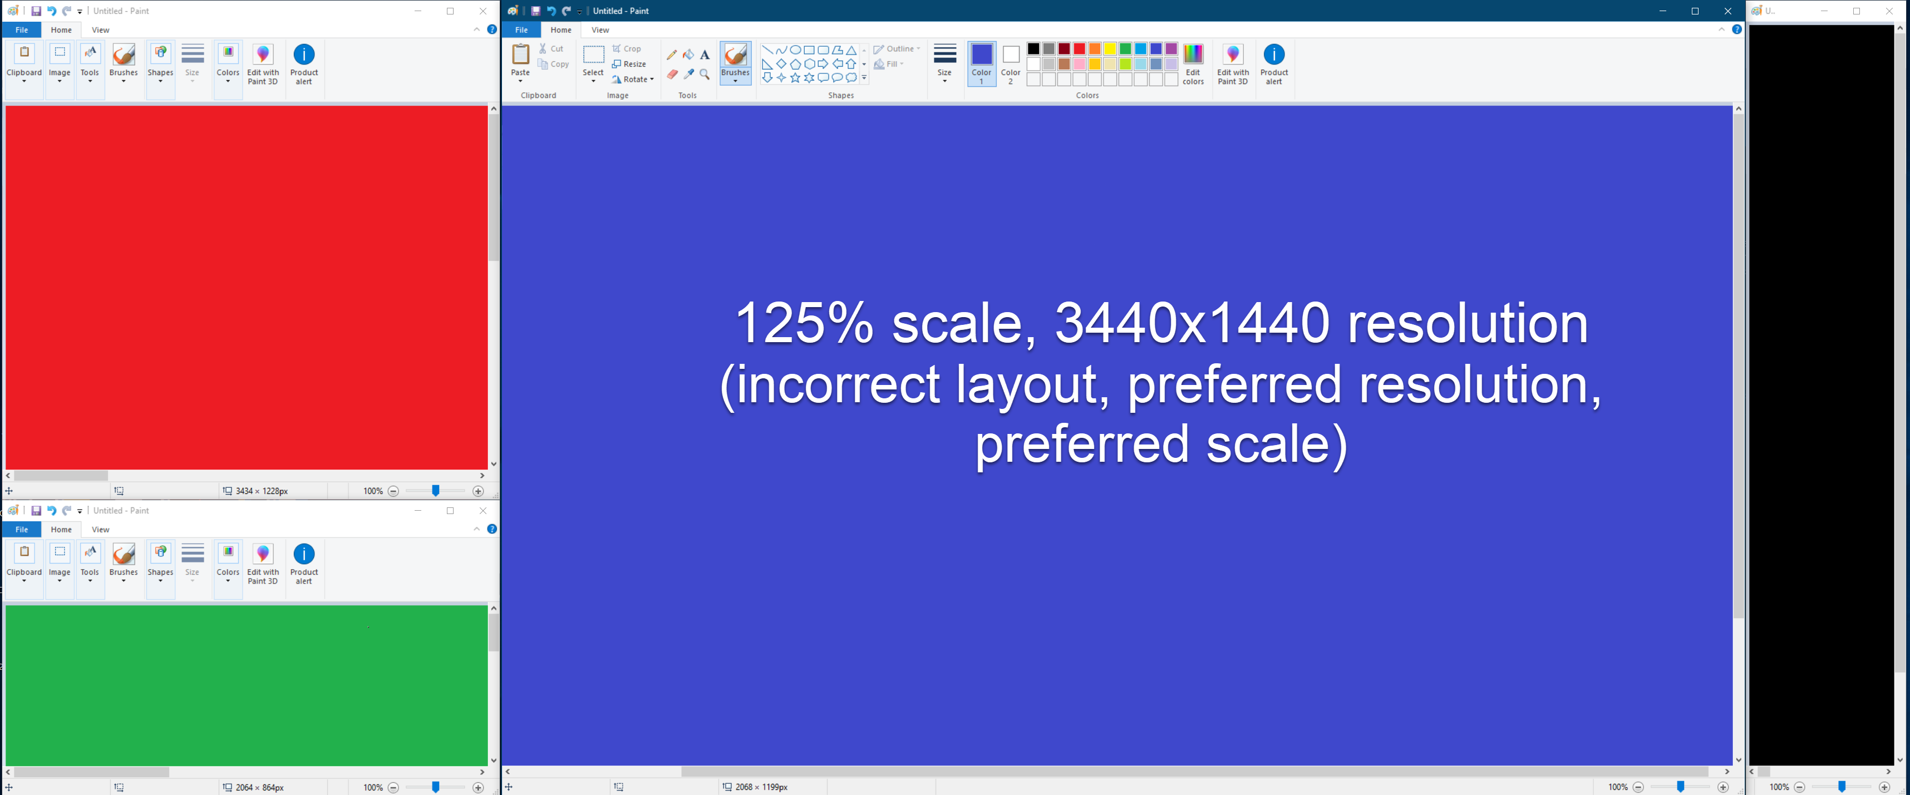Screen dimensions: 1910x795
Task: Expand the line Size dropdown
Action: 944,63
